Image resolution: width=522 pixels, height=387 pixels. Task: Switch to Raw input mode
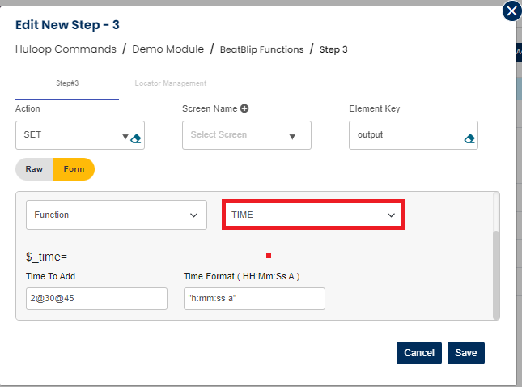click(34, 169)
